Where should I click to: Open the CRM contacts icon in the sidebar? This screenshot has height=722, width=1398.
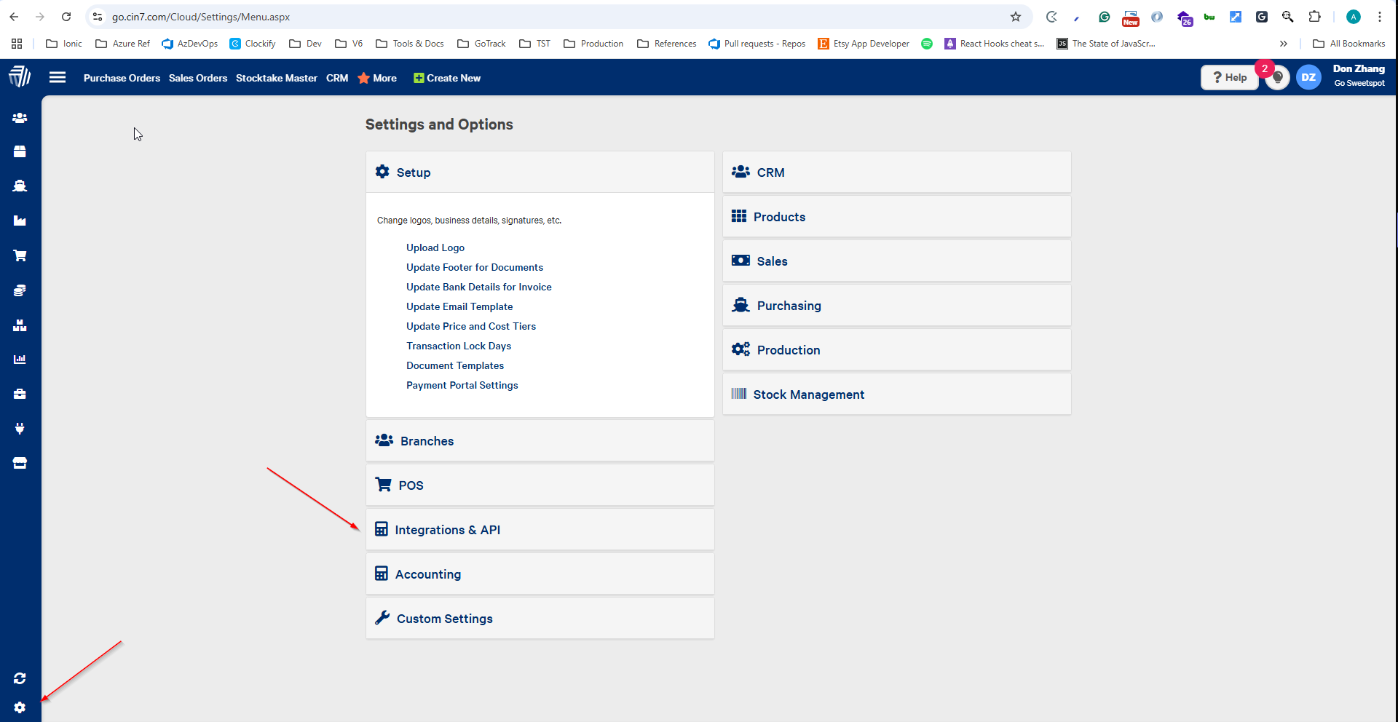coord(20,117)
